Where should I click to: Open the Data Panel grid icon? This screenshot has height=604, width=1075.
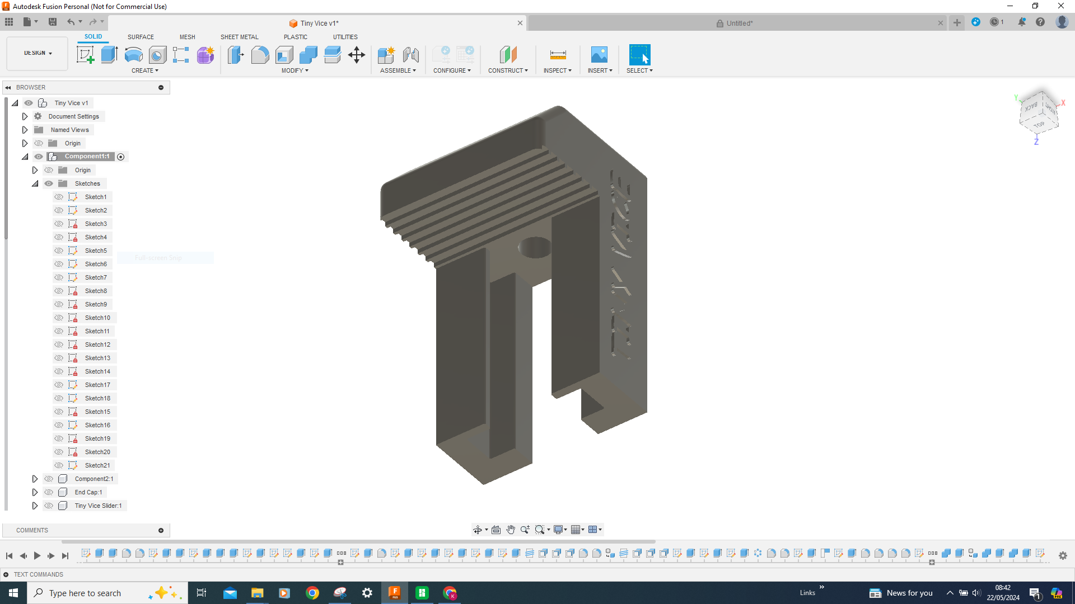point(9,22)
